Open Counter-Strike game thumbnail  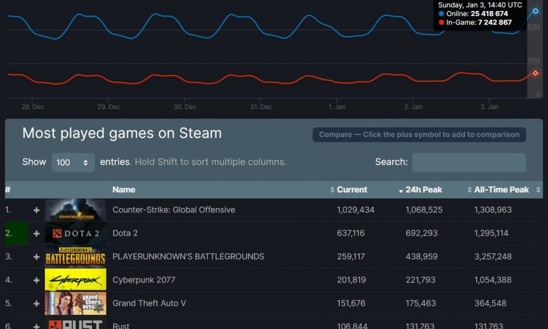(76, 210)
